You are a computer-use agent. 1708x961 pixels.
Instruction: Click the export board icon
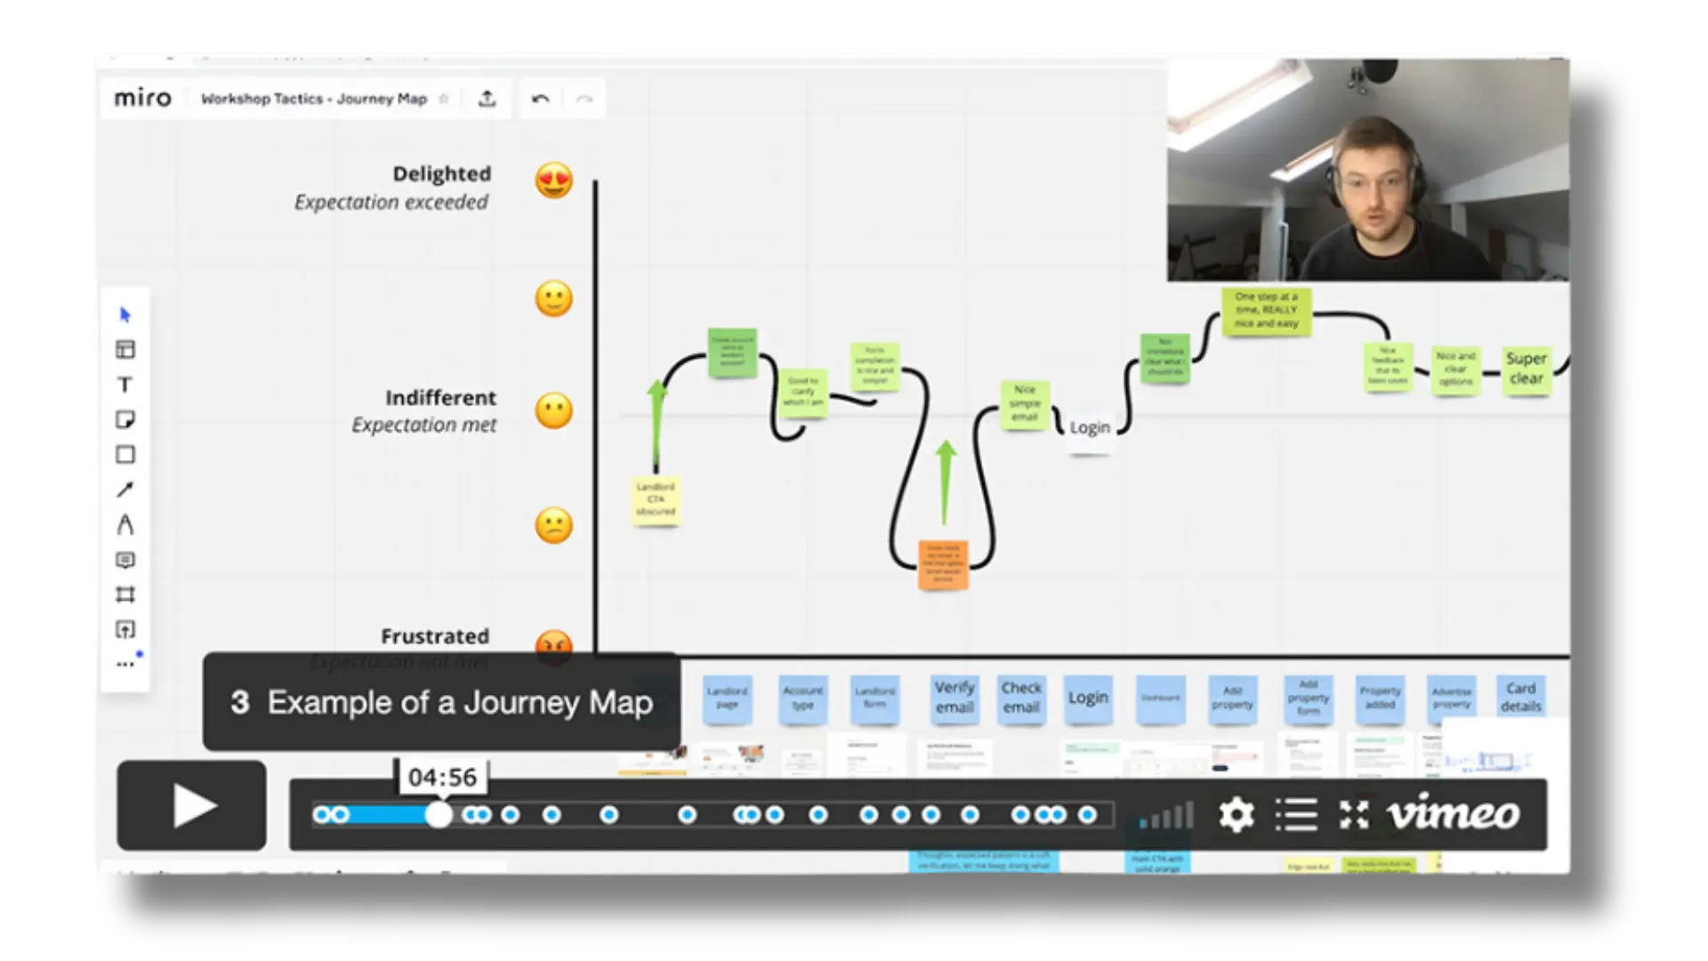point(487,99)
